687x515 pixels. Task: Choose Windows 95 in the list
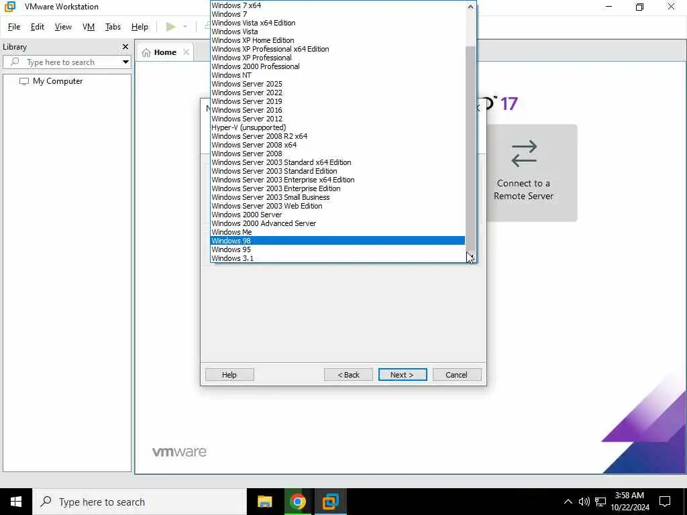coord(337,249)
